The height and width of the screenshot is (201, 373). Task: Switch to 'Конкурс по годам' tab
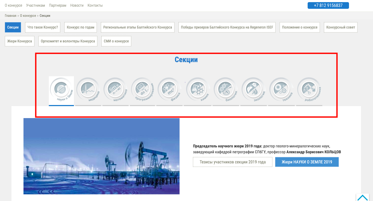tap(81, 27)
